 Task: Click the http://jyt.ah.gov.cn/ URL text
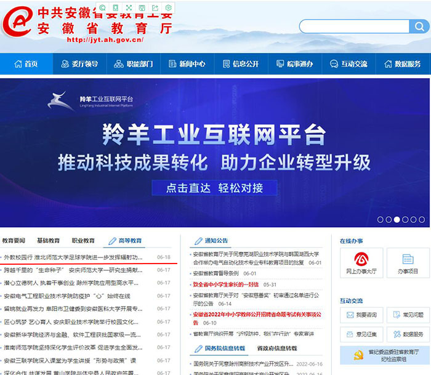(x=105, y=39)
